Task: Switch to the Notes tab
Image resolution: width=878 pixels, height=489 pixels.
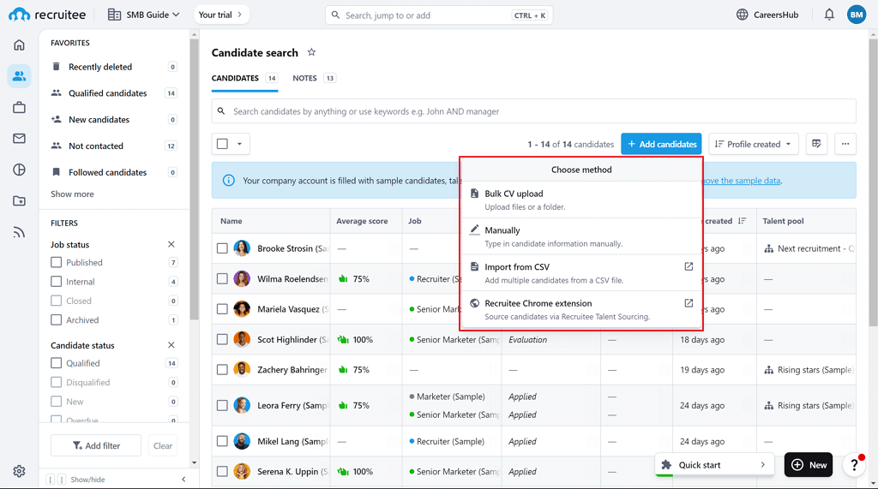Action: click(x=305, y=78)
